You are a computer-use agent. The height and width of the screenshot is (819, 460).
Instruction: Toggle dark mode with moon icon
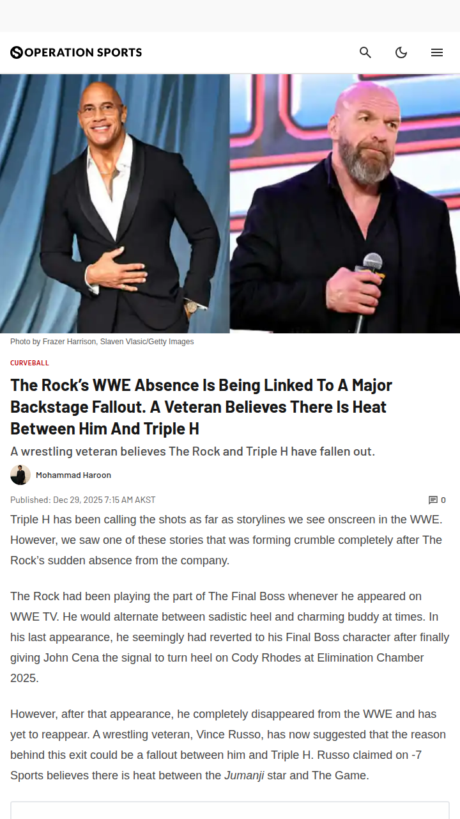(401, 52)
